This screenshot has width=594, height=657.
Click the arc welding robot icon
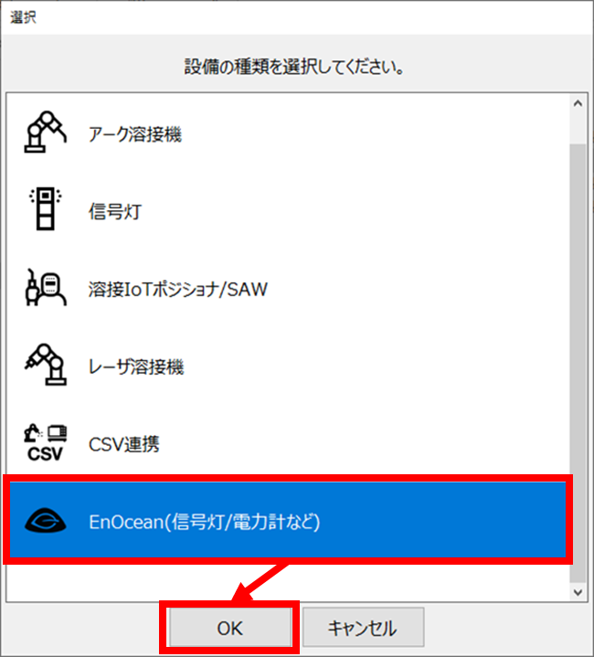pos(46,132)
